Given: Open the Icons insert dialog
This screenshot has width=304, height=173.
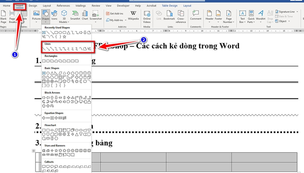Looking at the screenshot, I should 54,16.
